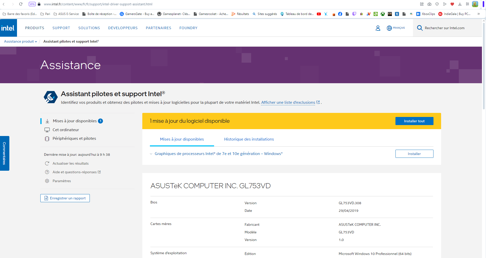Open the YouTube bookmark
Image resolution: width=486 pixels, height=258 pixels.
pyautogui.click(x=319, y=14)
